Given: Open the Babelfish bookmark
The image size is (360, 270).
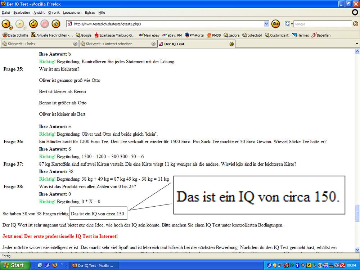Looking at the screenshot, I should point(321,35).
